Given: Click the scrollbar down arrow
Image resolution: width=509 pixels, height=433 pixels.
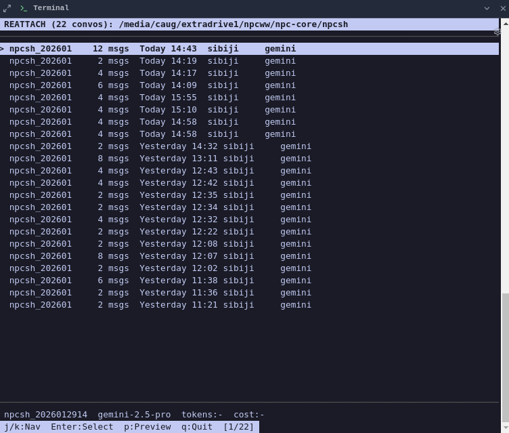Looking at the screenshot, I should coord(506,428).
